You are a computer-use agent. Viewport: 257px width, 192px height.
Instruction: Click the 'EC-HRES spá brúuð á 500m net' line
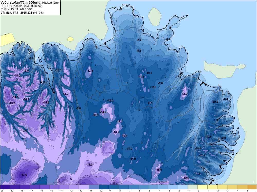tap(21, 6)
